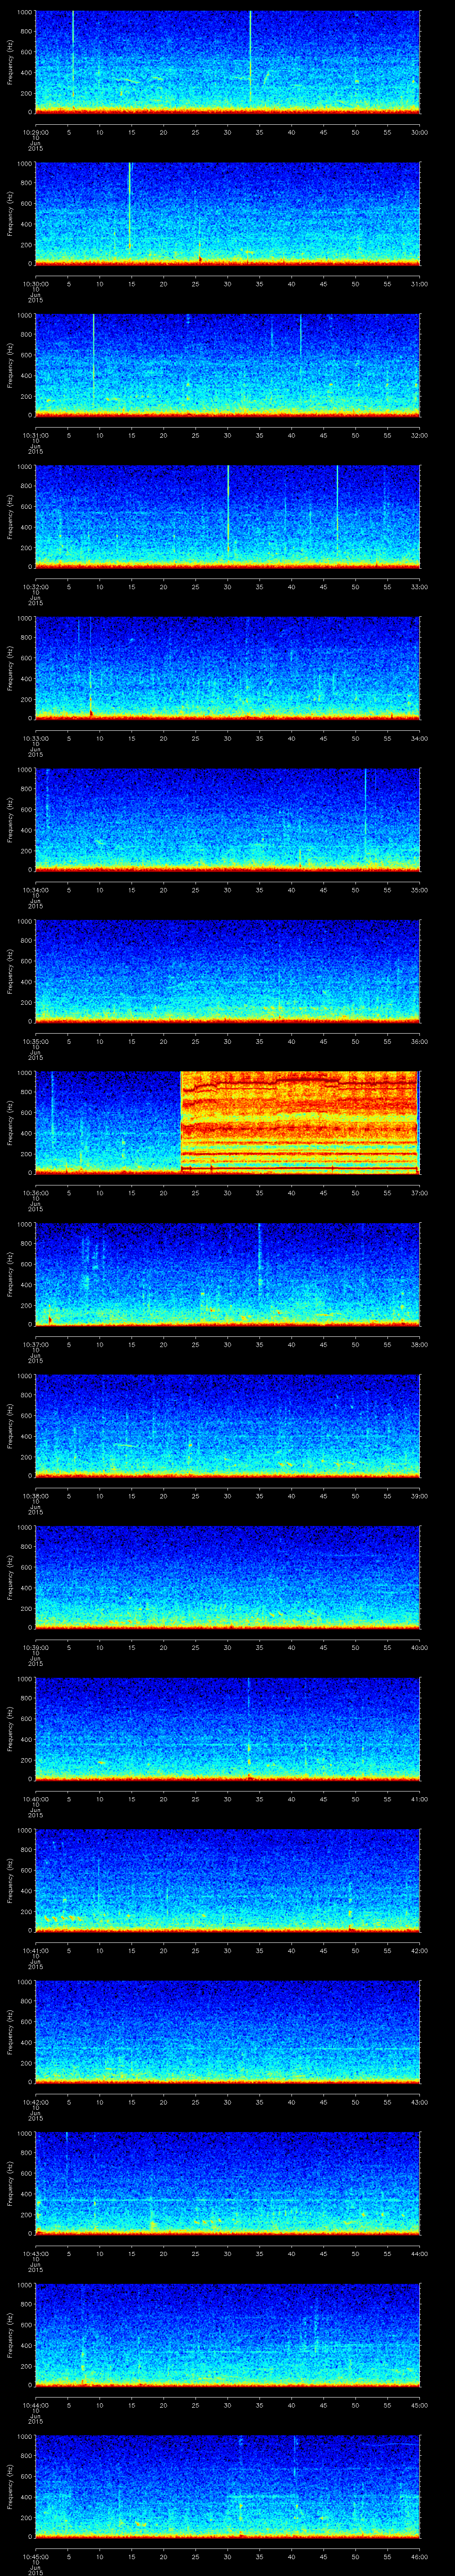Click the 10:44:00 start time label
455x2576 pixels.
pyautogui.click(x=35, y=2405)
